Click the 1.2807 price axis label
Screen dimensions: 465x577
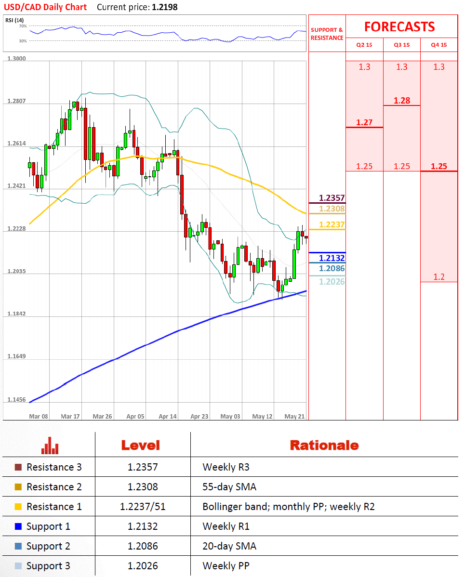pyautogui.click(x=16, y=101)
